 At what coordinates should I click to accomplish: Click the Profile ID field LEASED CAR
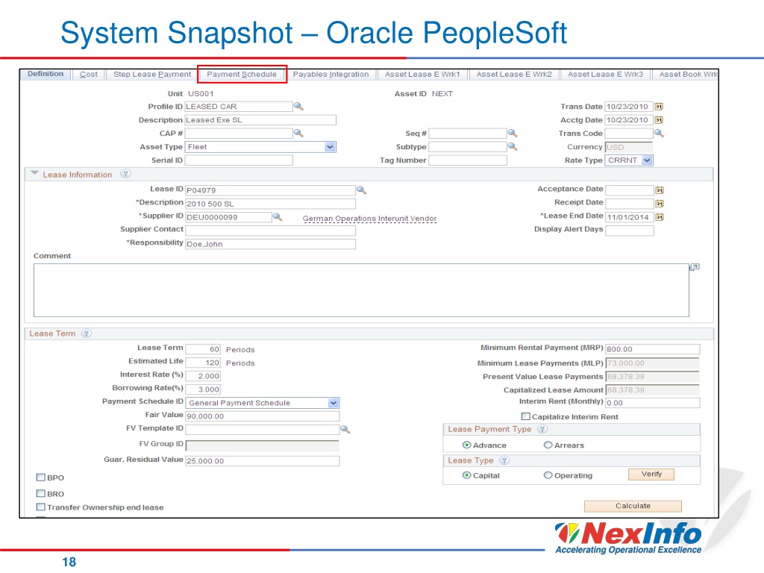click(239, 106)
